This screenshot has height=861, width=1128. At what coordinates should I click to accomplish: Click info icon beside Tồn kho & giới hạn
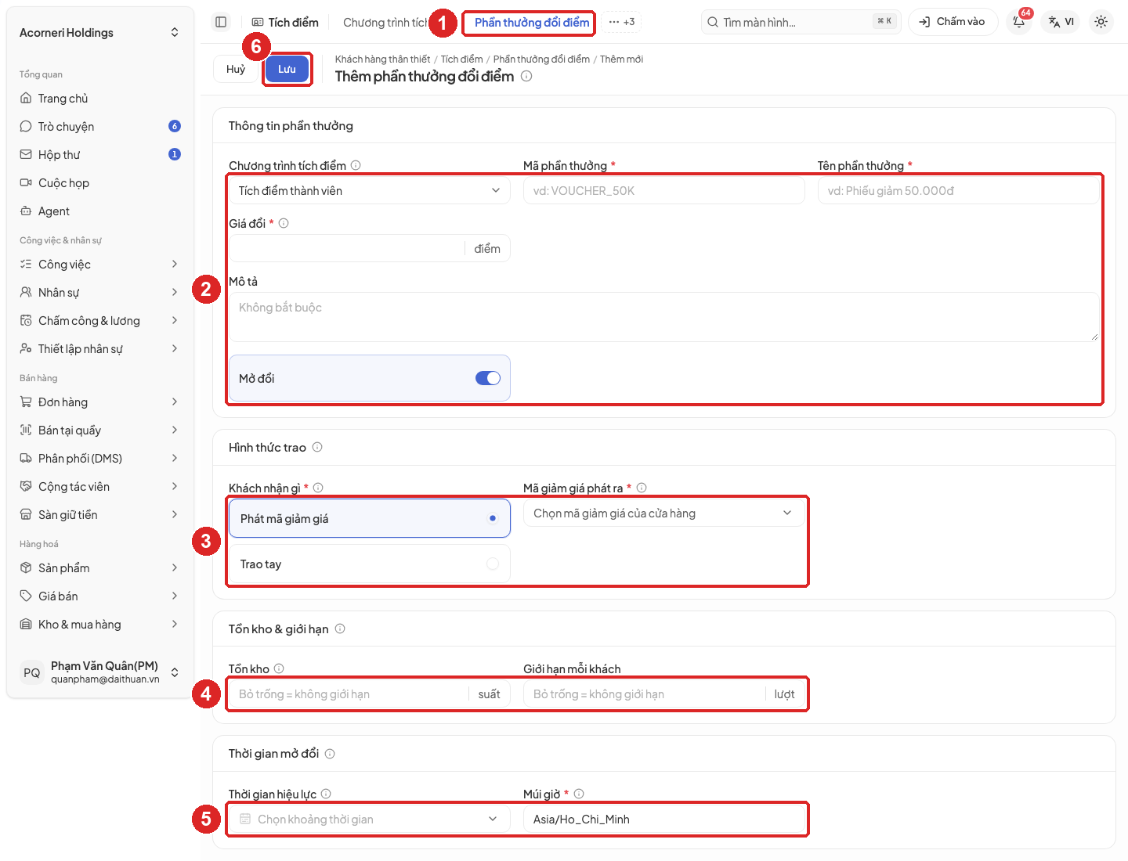[340, 629]
